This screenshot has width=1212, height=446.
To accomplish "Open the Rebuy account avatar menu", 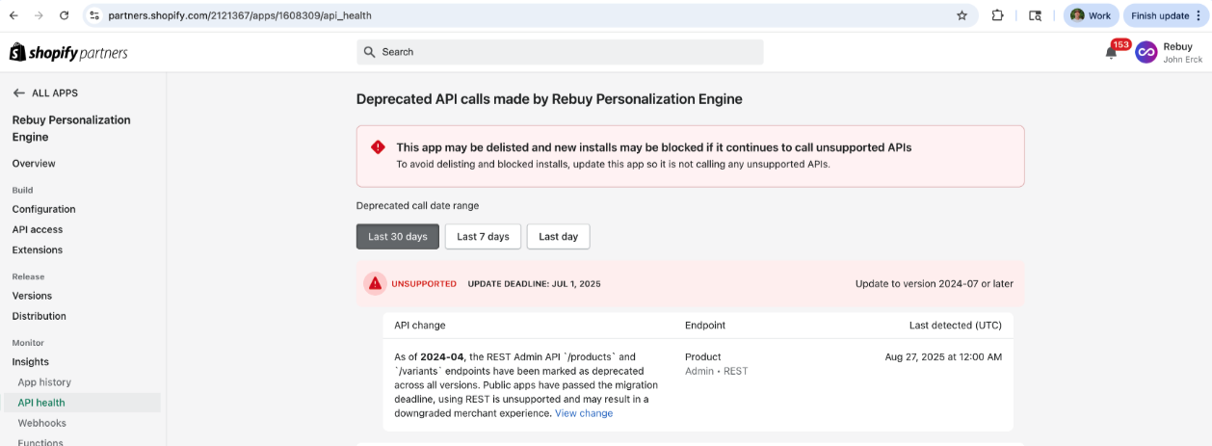I will tap(1146, 52).
